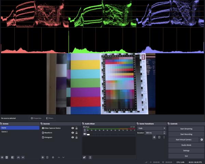Remove transition using Scene Transitions trash icon
205x164 pixels.
pyautogui.click(x=159, y=137)
